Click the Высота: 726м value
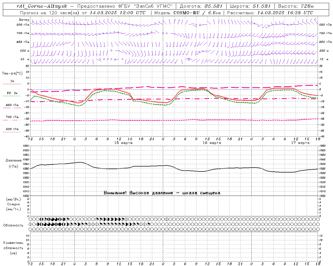 [296, 6]
